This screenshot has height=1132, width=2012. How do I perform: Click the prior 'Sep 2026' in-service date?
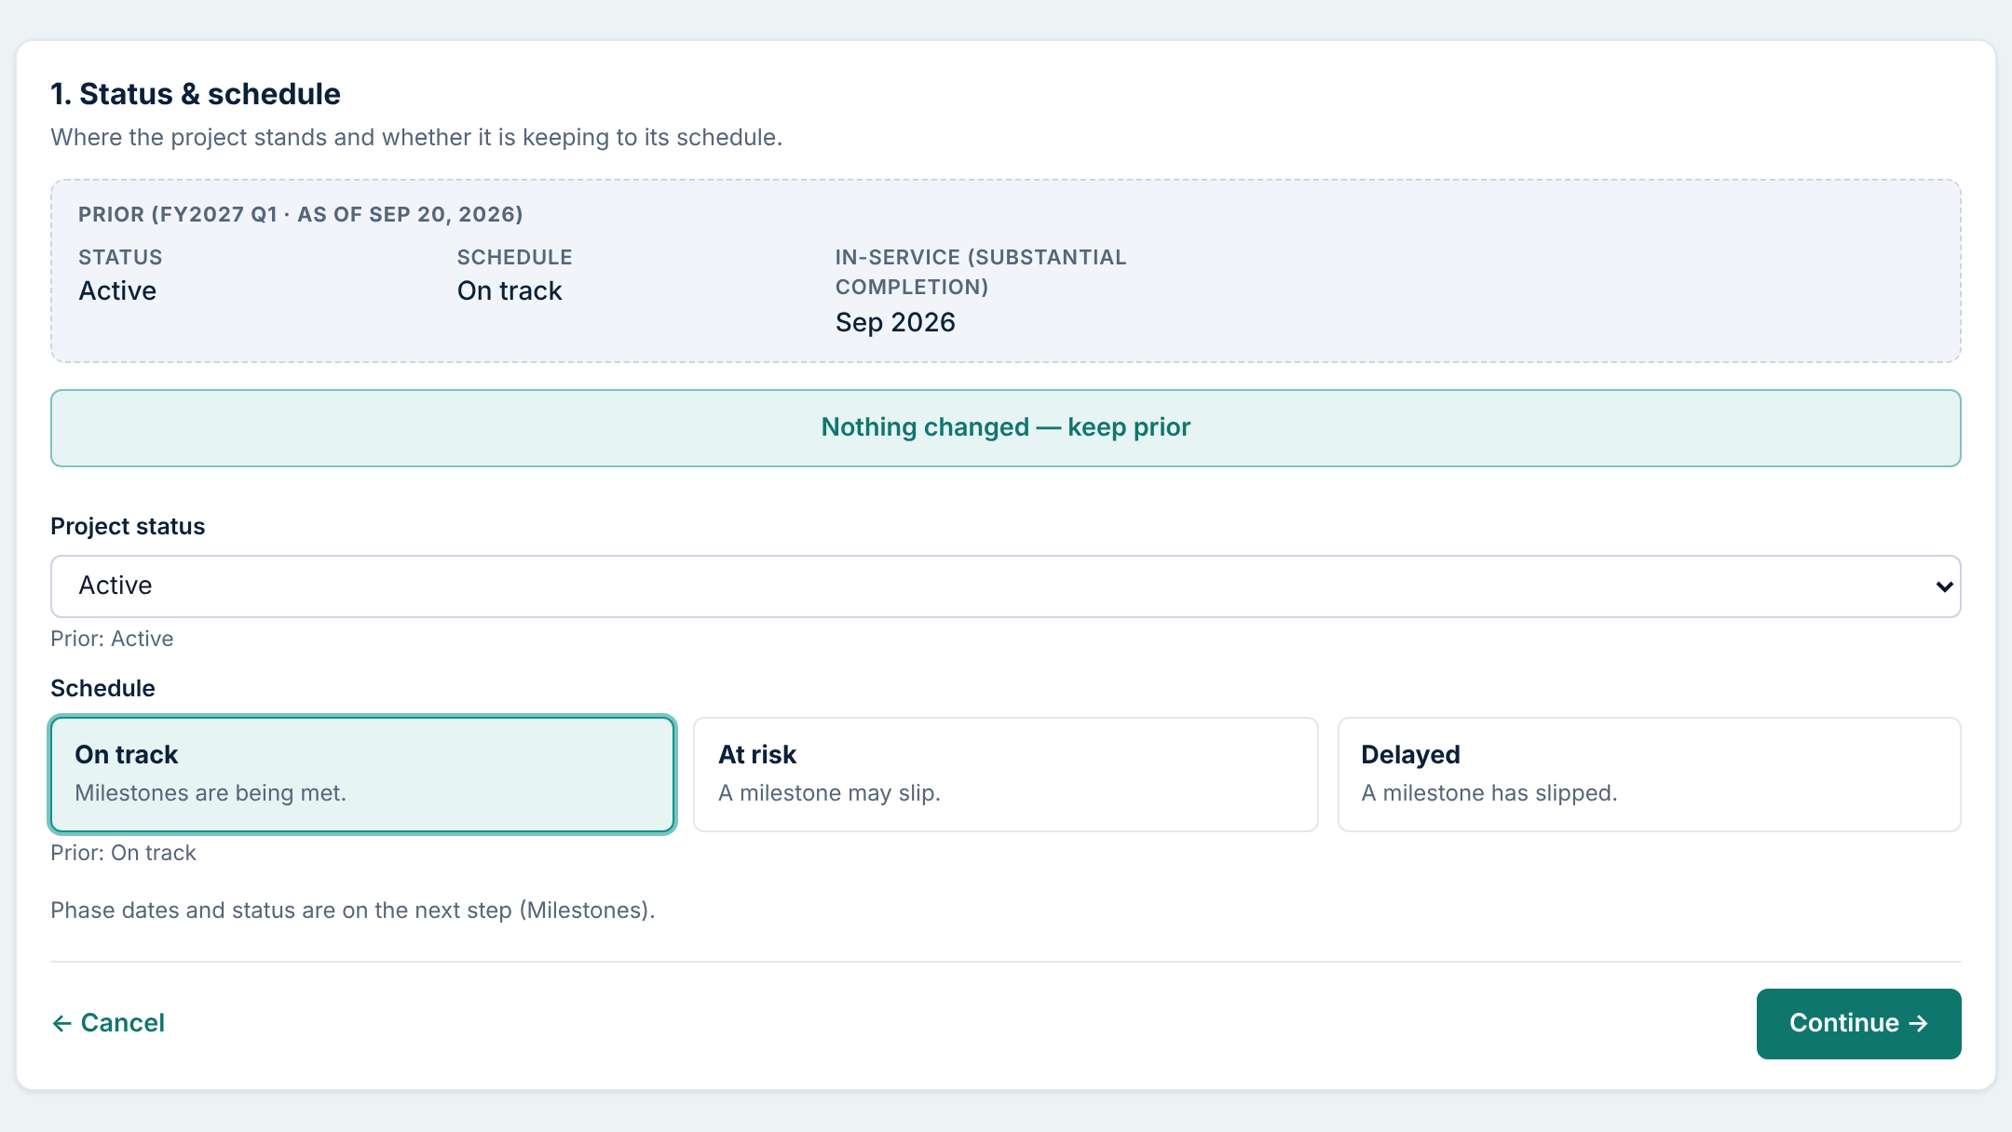click(x=895, y=322)
